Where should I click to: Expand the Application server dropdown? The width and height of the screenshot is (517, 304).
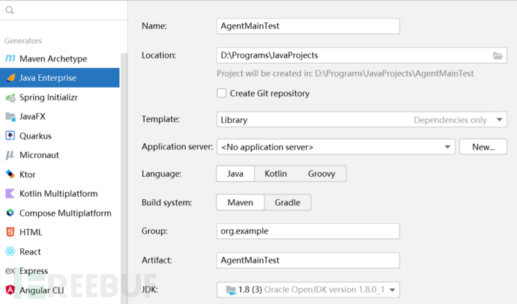click(336, 147)
